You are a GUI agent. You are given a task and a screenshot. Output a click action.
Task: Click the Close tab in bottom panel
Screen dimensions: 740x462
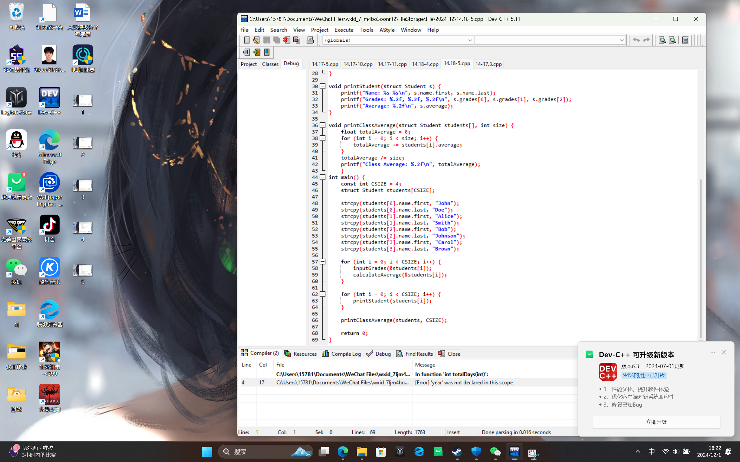[449, 353]
